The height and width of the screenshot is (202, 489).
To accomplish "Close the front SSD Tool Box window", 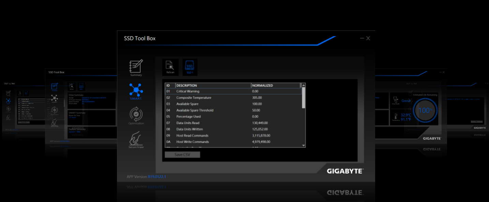I will point(368,38).
